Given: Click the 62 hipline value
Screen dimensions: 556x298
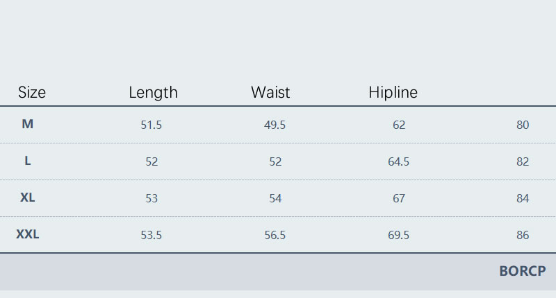Looking at the screenshot, I should [x=399, y=125].
